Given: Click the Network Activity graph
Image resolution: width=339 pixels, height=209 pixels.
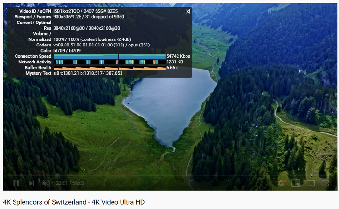Looking at the screenshot, I should pos(110,62).
